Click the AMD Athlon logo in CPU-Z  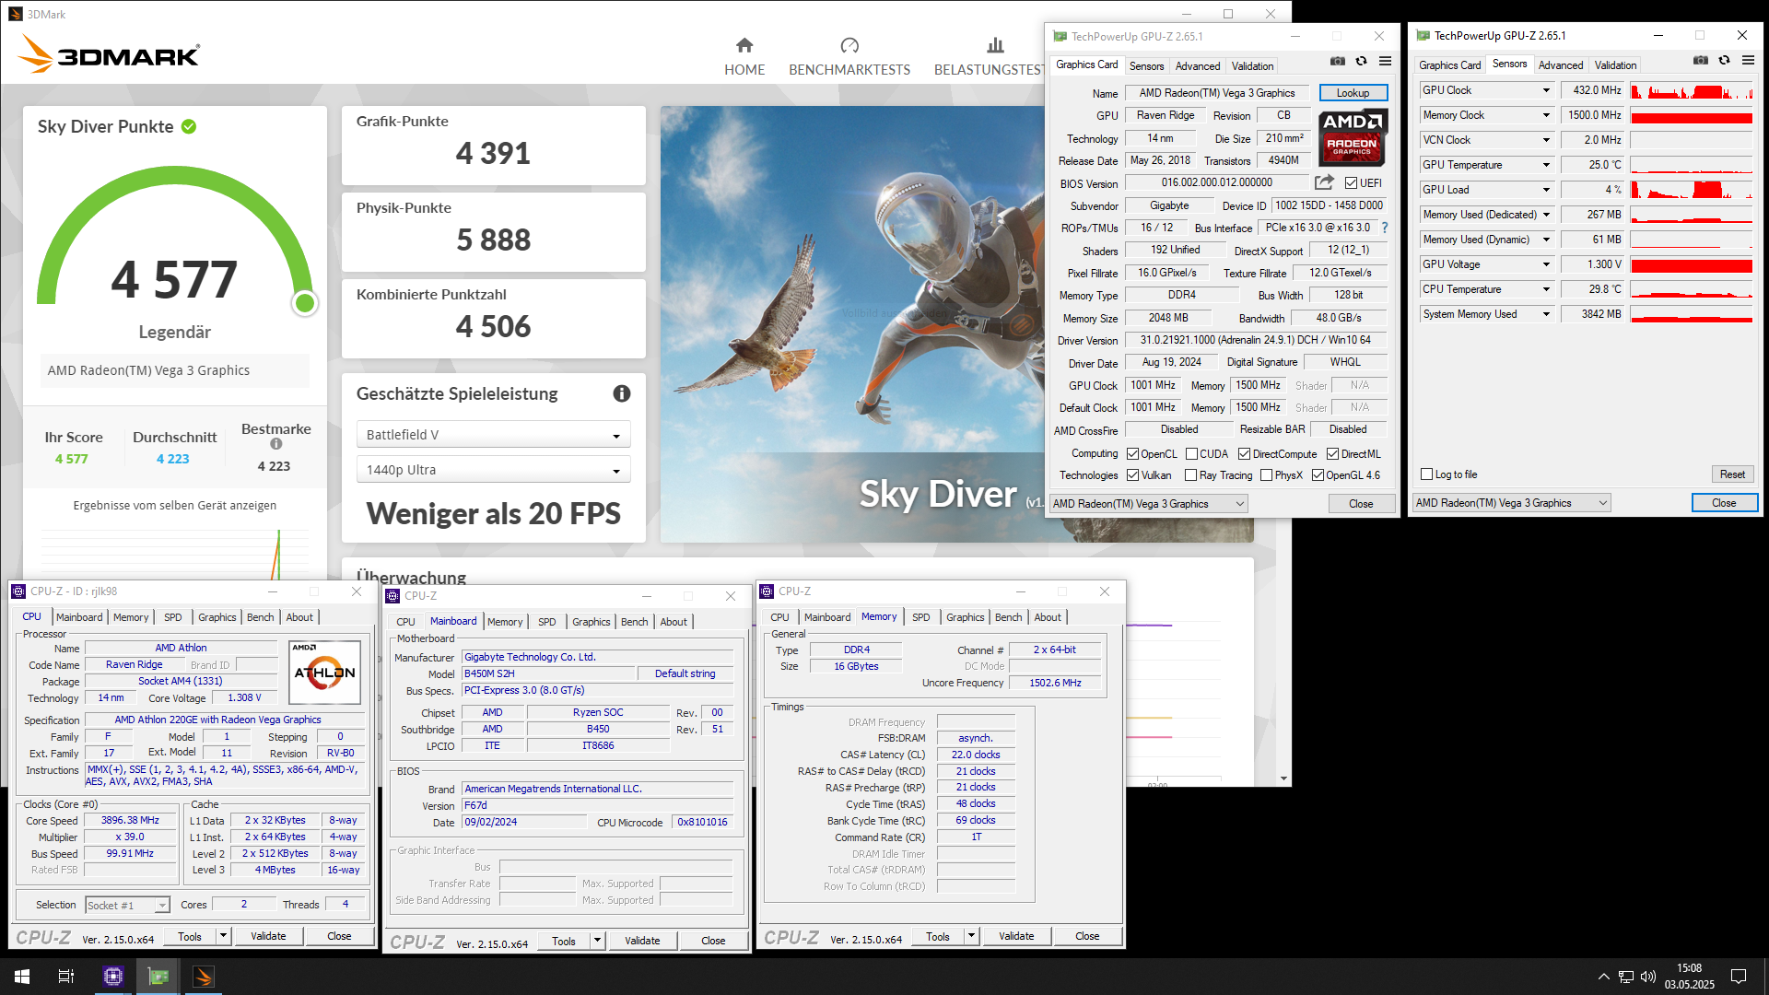click(324, 672)
